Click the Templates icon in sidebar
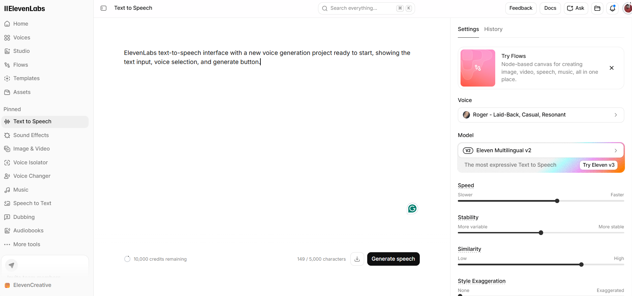 coord(7,78)
